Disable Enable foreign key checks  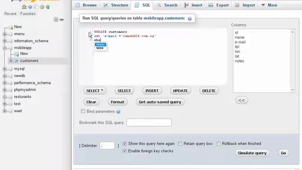point(125,151)
